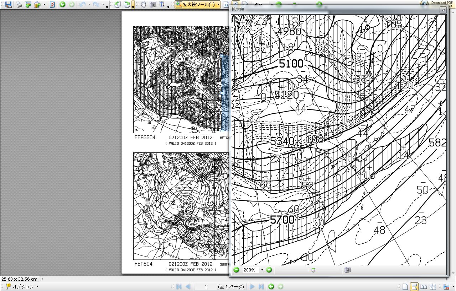
Task: Click the Snapshot camera tool in toolbar
Action: 153,5
